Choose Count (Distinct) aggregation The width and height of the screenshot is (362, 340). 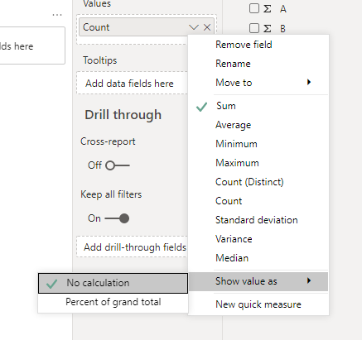249,182
